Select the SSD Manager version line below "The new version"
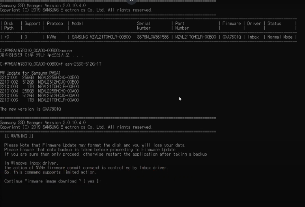This screenshot has width=305, height=207. point(43,123)
